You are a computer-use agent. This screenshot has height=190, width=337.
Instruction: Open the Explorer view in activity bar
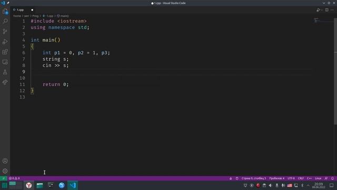(5, 11)
